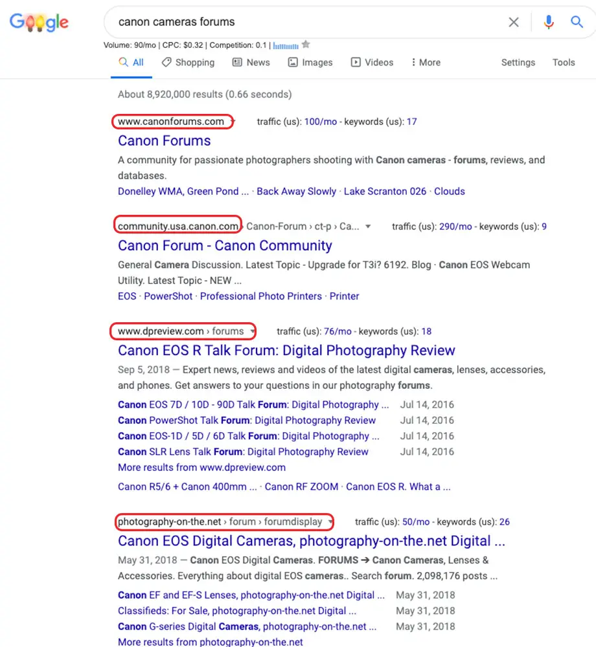Image resolution: width=596 pixels, height=647 pixels.
Task: Open the 'Canon Forums' result title
Action: tap(165, 140)
